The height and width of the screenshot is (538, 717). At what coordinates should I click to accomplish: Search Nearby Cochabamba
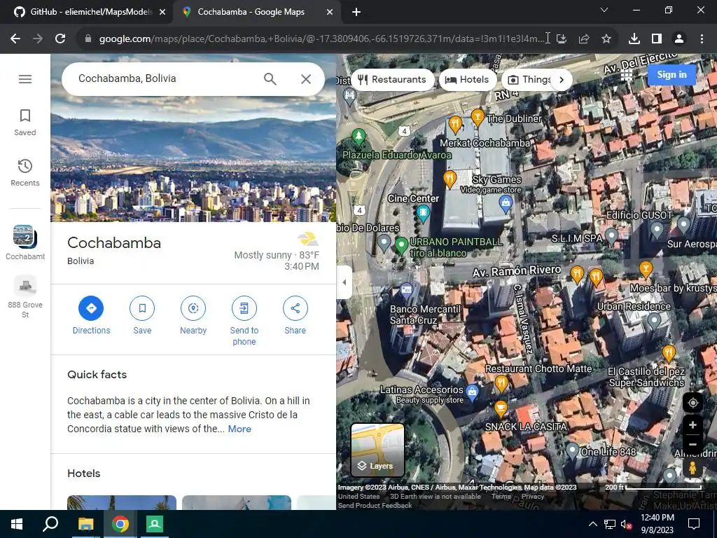193,315
